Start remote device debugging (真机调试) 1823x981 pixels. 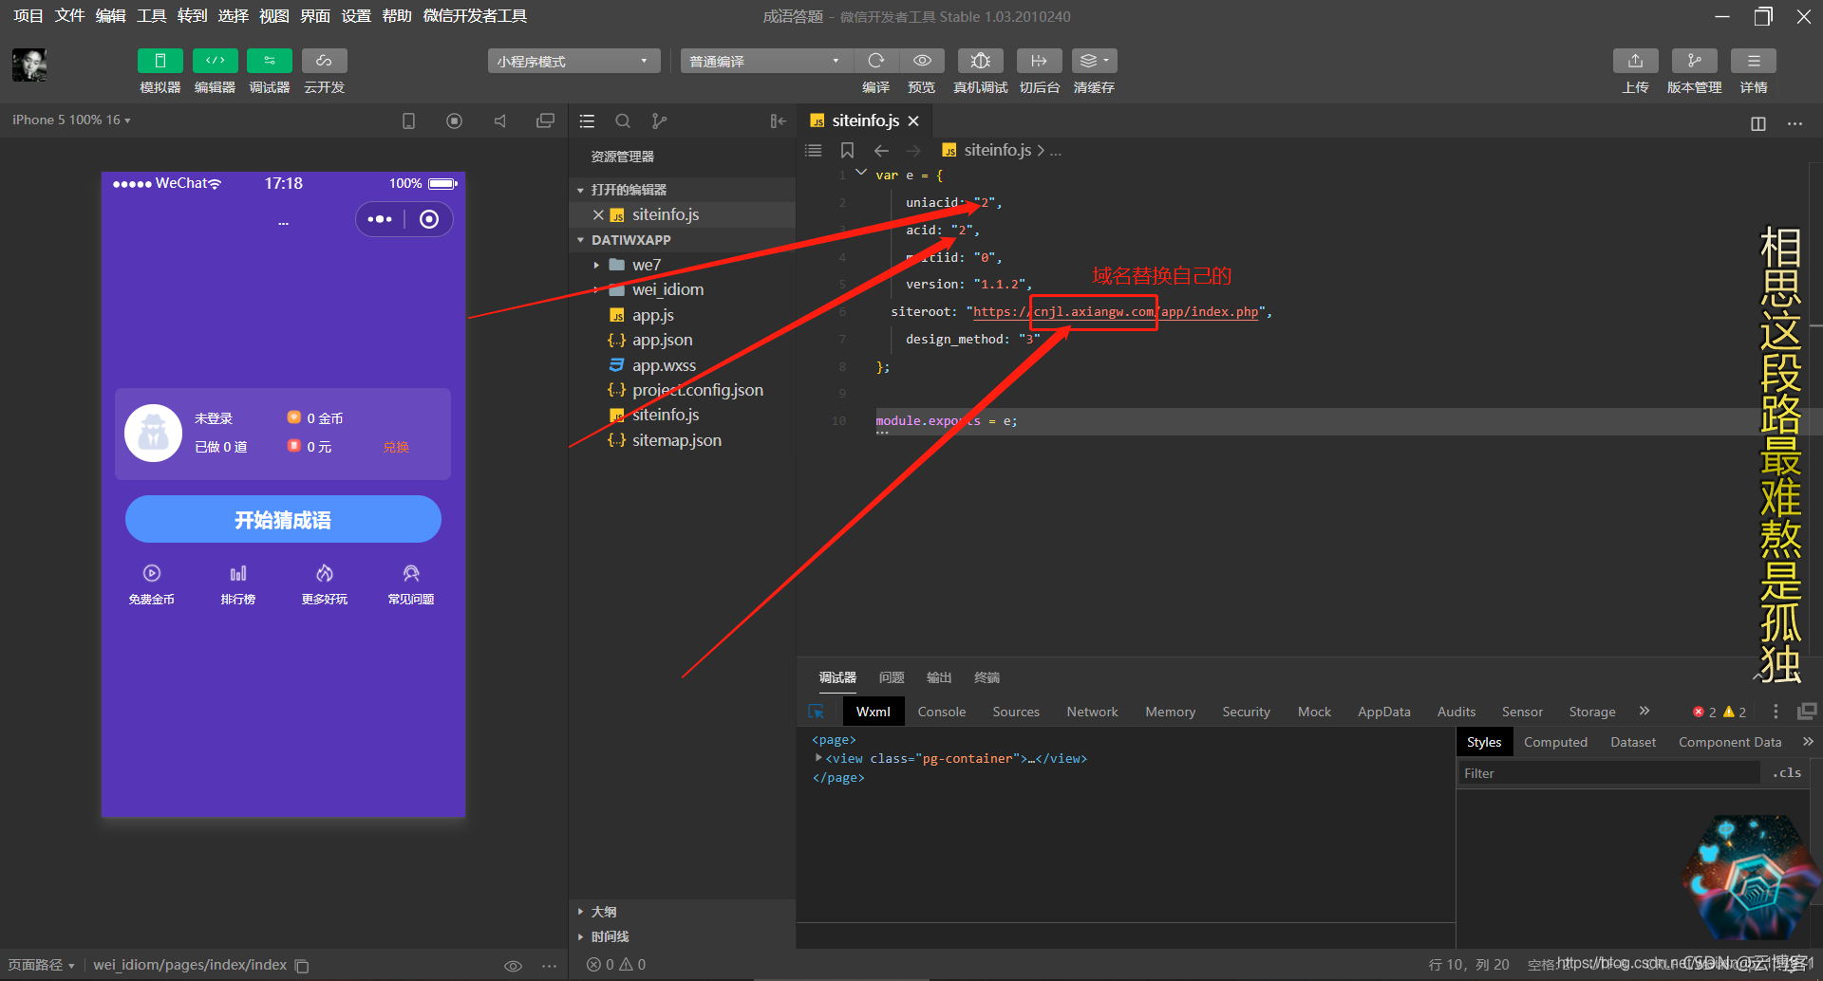980,61
